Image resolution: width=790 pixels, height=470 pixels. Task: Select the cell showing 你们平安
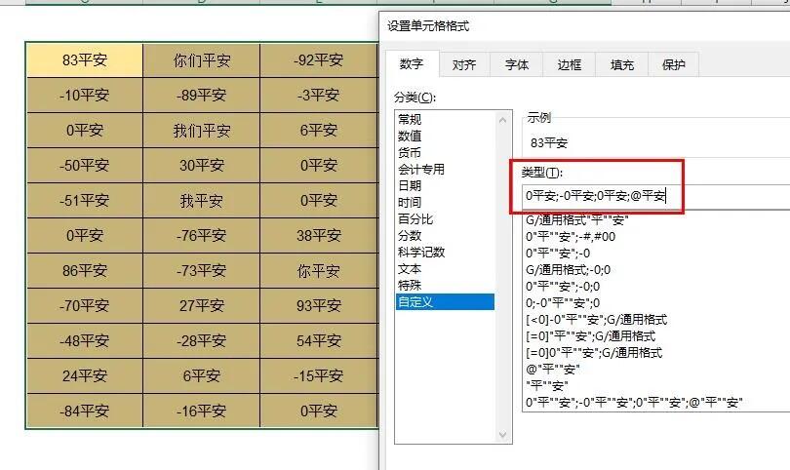click(202, 60)
